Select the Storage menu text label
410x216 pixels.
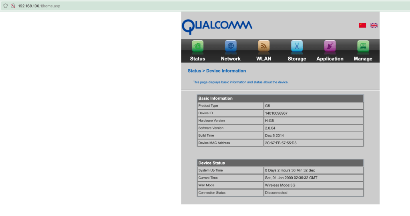pyautogui.click(x=297, y=59)
